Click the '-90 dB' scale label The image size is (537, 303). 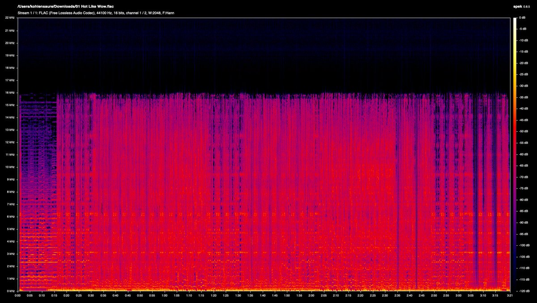pyautogui.click(x=524, y=223)
